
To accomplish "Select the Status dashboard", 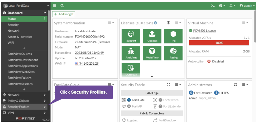I will 24,19.
